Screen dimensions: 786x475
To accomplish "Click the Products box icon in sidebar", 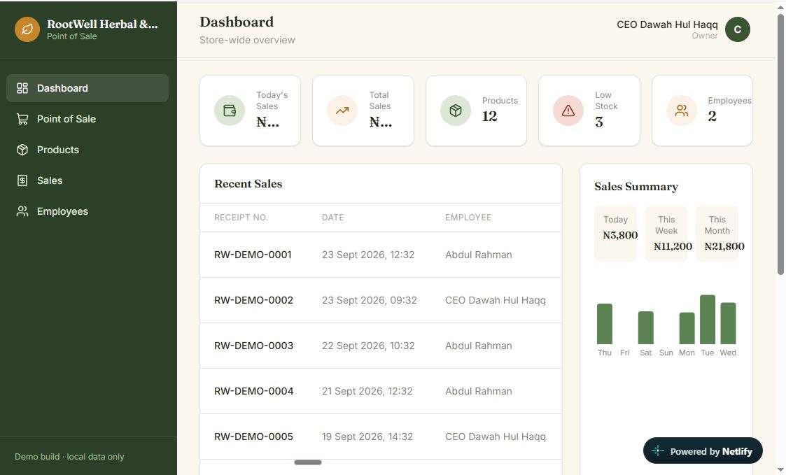I will [22, 150].
